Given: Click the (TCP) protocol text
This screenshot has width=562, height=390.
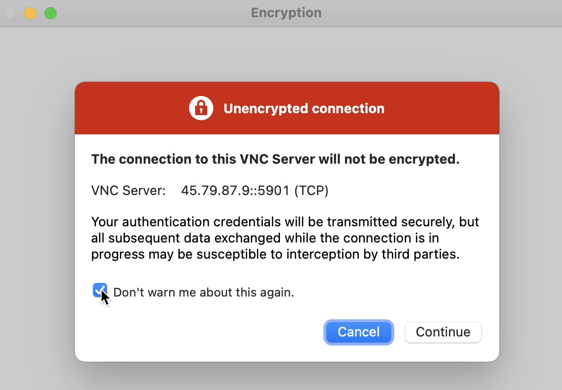Looking at the screenshot, I should pyautogui.click(x=311, y=190).
